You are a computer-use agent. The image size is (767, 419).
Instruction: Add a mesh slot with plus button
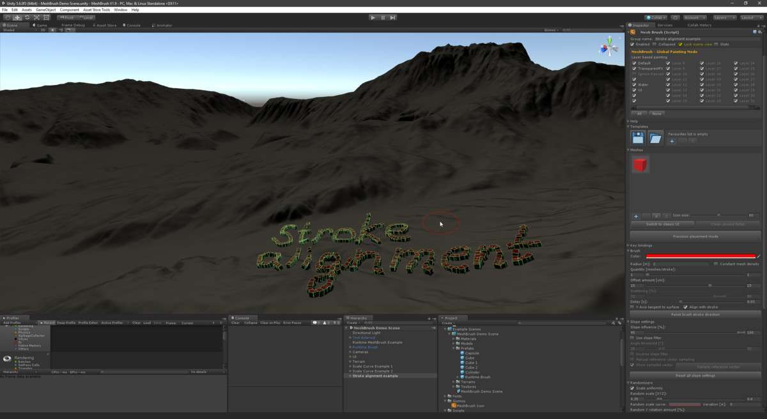[636, 216]
